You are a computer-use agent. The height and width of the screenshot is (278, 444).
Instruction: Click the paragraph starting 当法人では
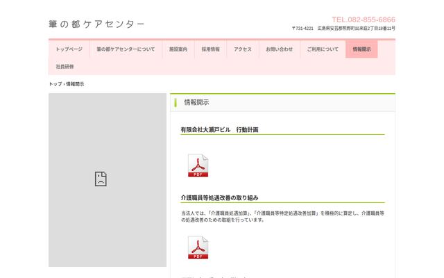(282, 216)
